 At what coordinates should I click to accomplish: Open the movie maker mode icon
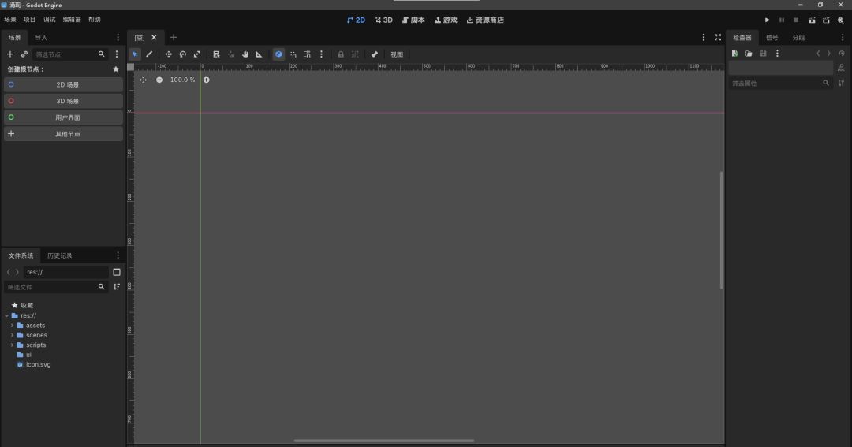(x=841, y=20)
